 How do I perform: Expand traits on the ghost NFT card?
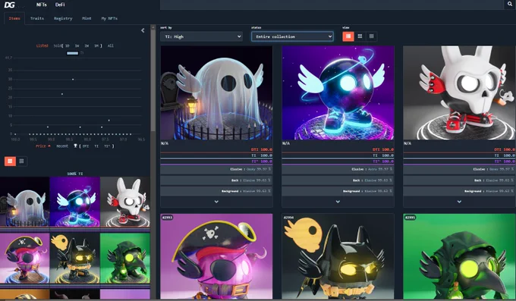click(x=216, y=202)
